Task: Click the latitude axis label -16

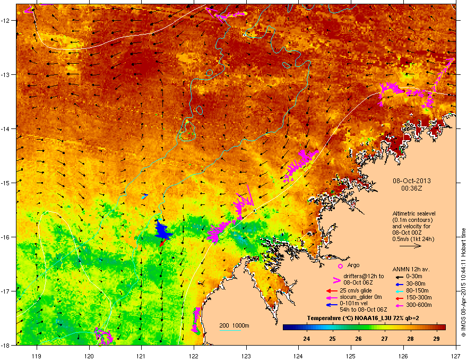Action: click(x=6, y=237)
